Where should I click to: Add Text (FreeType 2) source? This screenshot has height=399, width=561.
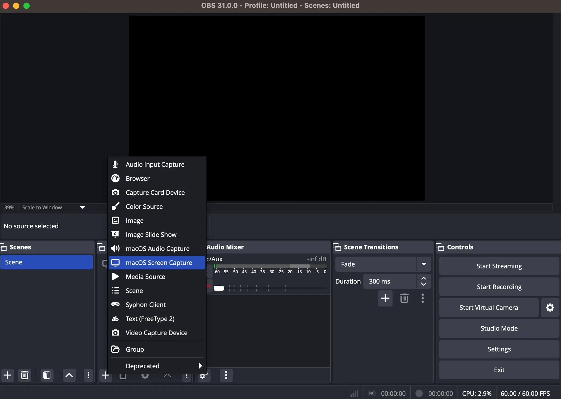click(x=157, y=319)
